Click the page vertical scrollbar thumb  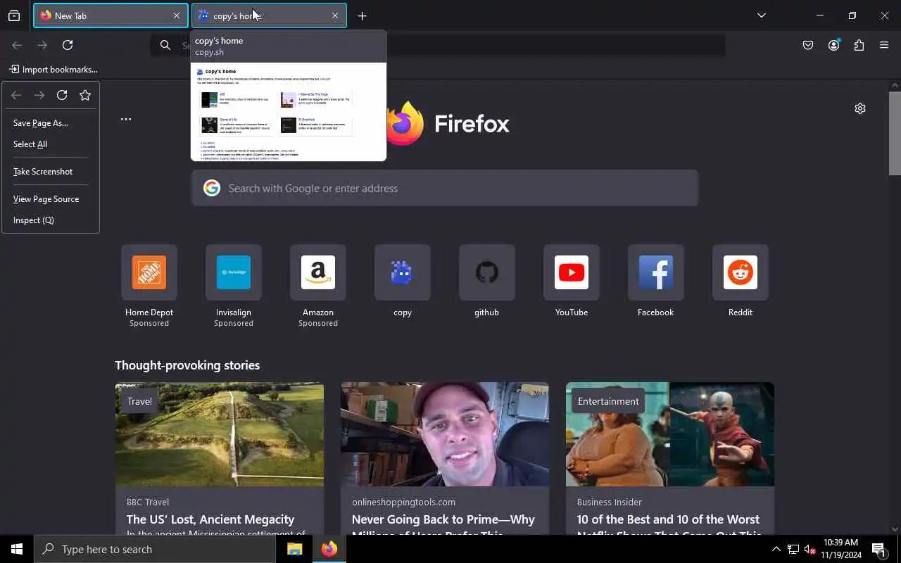coord(895,133)
